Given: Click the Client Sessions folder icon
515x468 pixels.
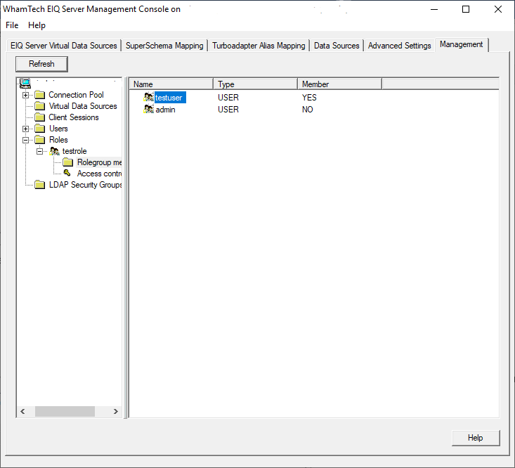Looking at the screenshot, I should coord(39,117).
